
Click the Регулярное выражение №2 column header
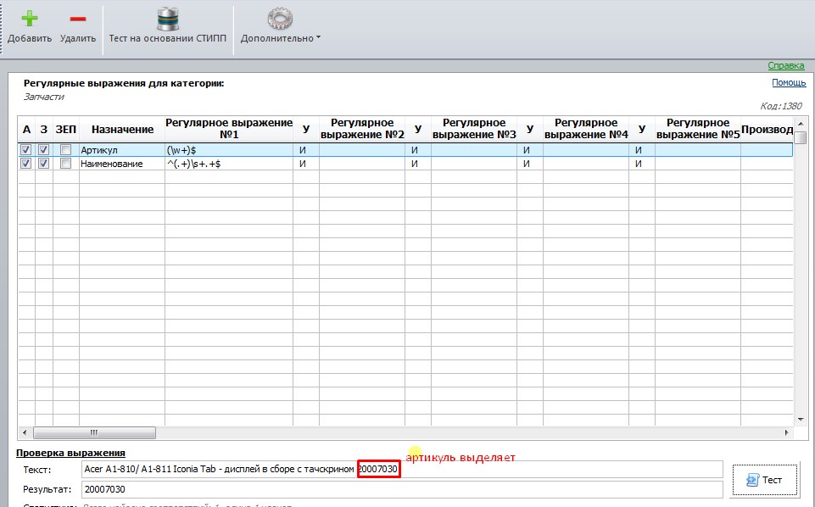[362, 129]
